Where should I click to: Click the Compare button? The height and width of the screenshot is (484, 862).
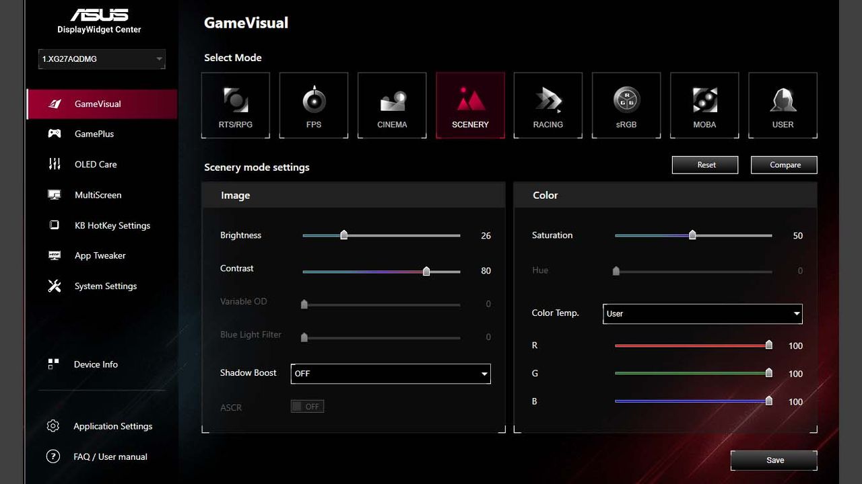click(x=784, y=165)
